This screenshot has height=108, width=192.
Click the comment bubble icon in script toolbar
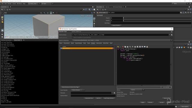142,47
